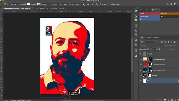Hide the Заливка цветом 2 layer
Viewport: 179px width, 101px height.
point(141,65)
